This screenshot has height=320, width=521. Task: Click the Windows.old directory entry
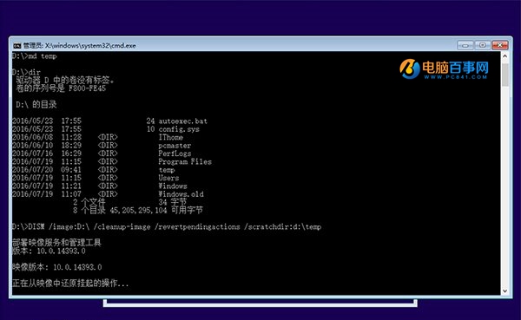coord(181,194)
